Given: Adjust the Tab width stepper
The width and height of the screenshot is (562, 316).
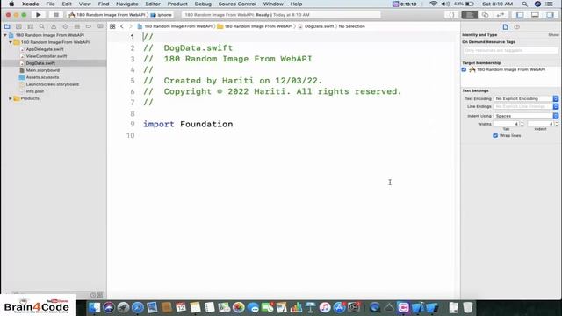Looking at the screenshot, I should coord(522,124).
